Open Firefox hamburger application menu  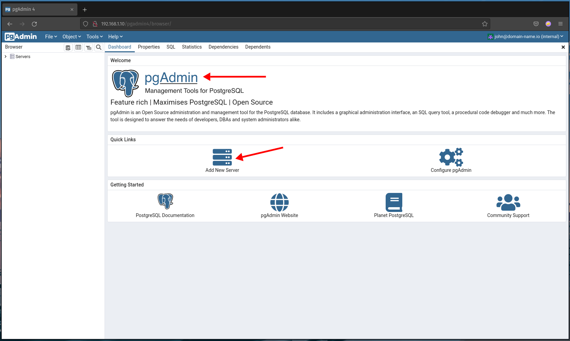[560, 24]
